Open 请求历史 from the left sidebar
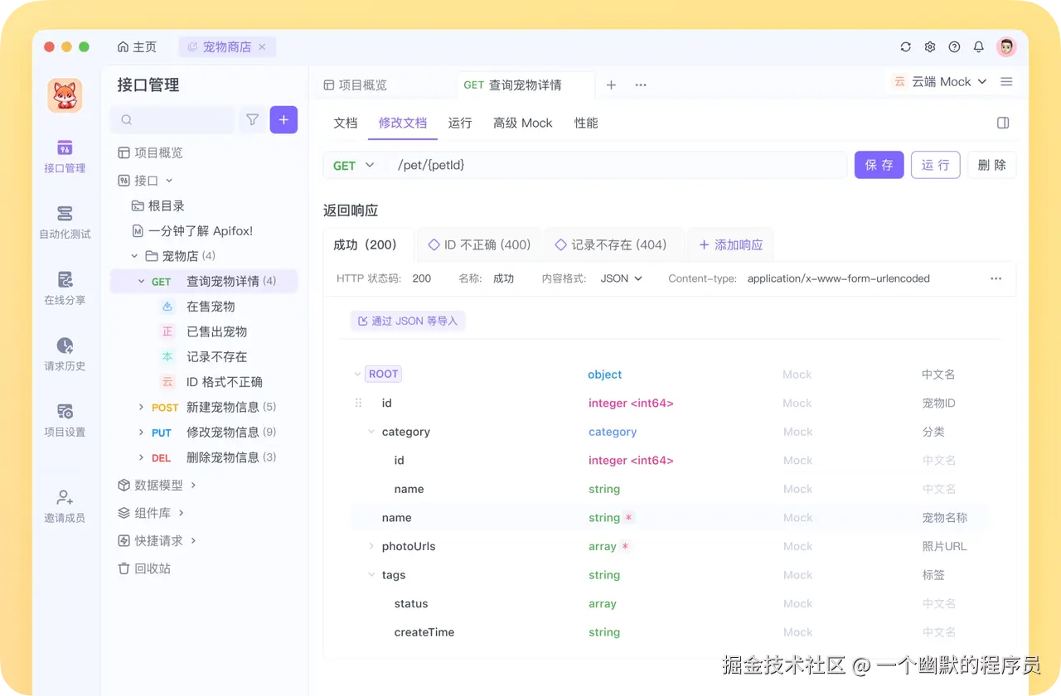 (64, 355)
